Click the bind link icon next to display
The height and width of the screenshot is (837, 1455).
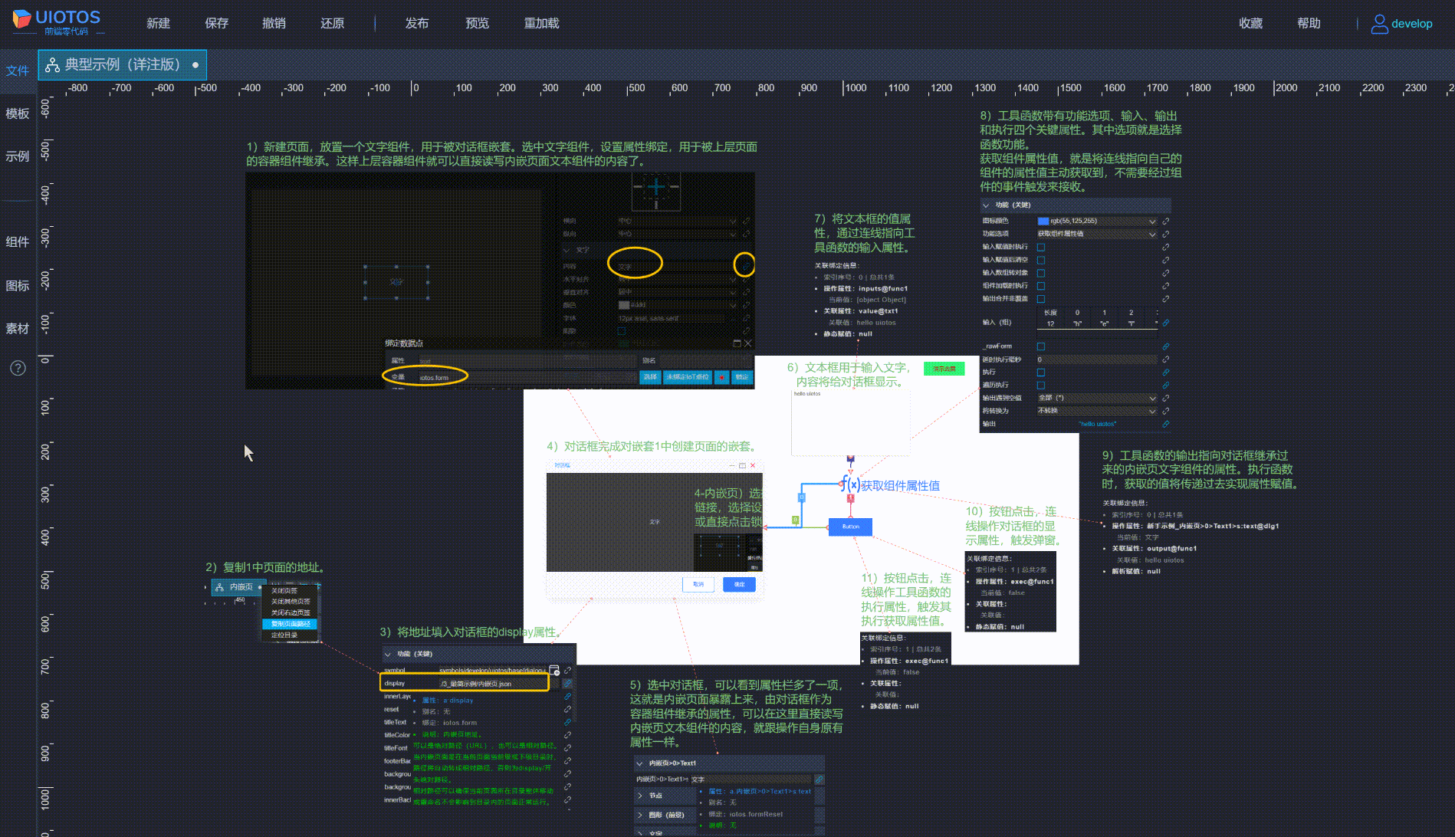pos(567,684)
